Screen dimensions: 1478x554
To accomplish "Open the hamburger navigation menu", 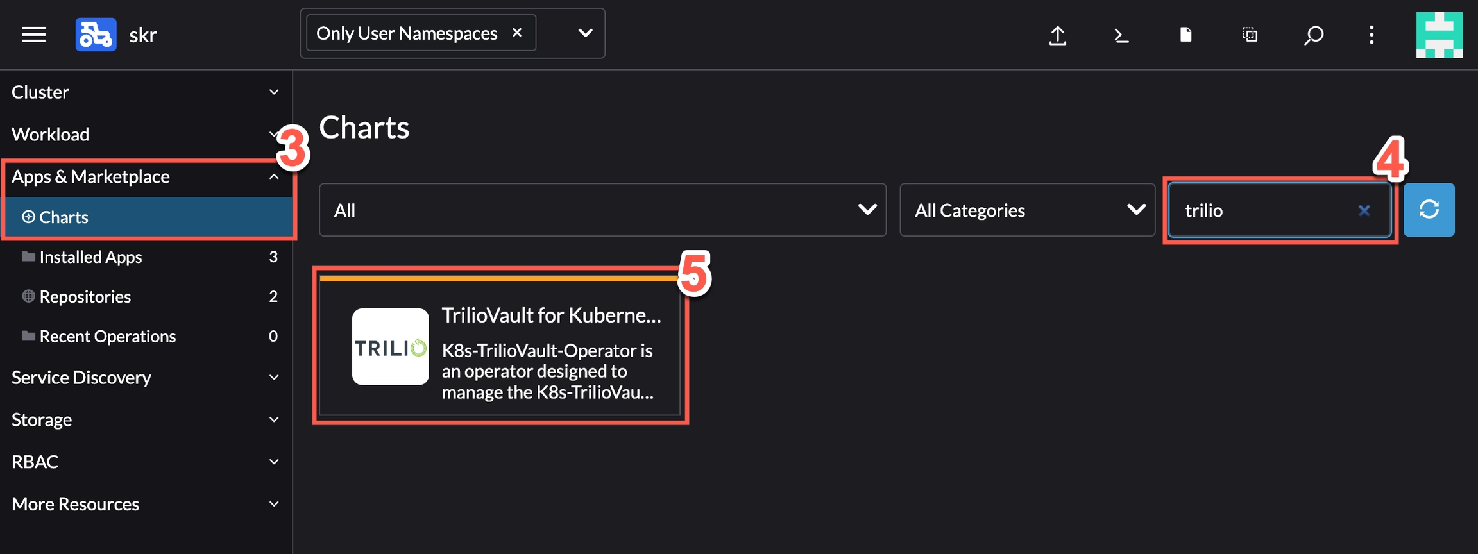I will [x=33, y=35].
